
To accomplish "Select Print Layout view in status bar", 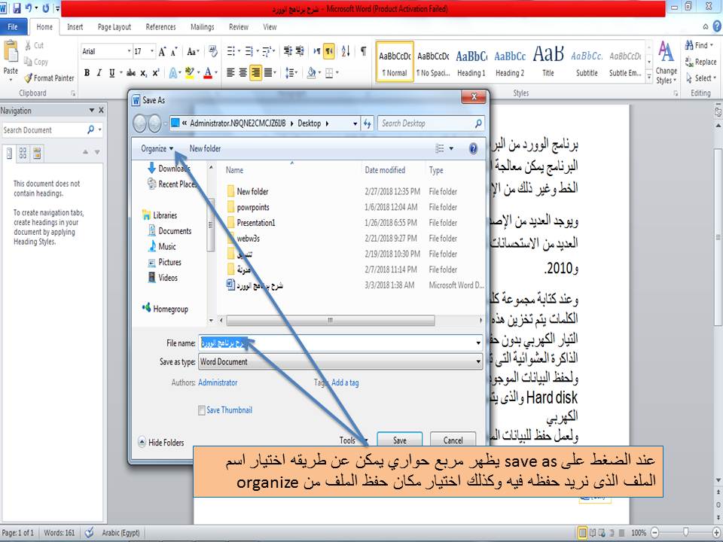I will tap(582, 533).
